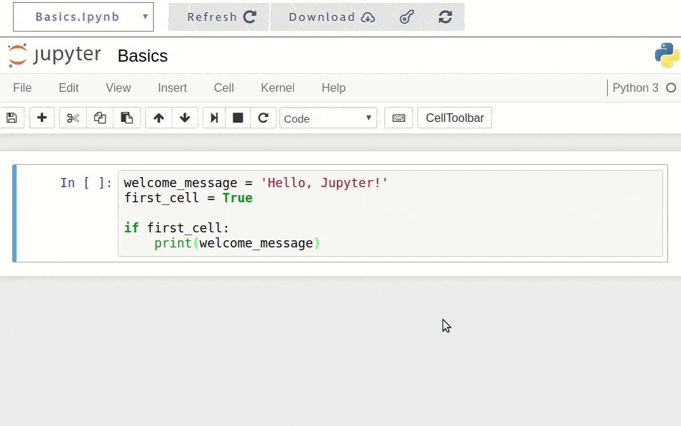Move the selected cell up
This screenshot has width=681, height=426.
tap(159, 118)
